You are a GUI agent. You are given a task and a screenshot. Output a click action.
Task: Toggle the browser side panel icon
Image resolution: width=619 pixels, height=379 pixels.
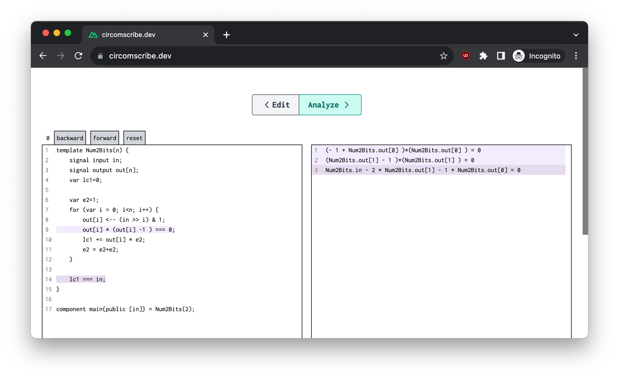pyautogui.click(x=501, y=56)
